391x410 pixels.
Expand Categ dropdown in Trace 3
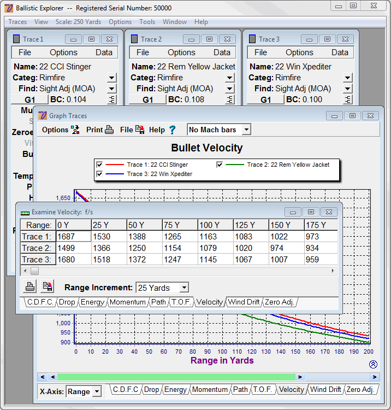[347, 78]
